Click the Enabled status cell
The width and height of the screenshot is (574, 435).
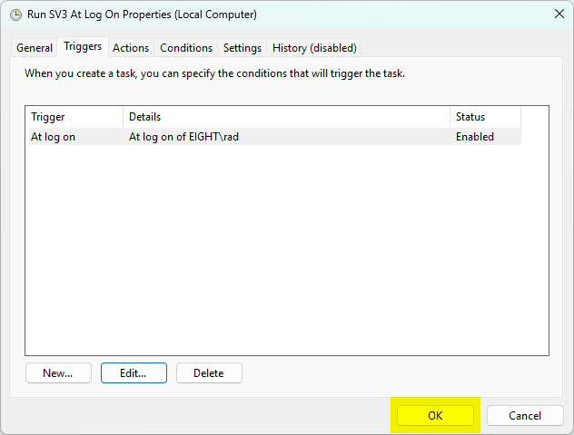pos(475,137)
